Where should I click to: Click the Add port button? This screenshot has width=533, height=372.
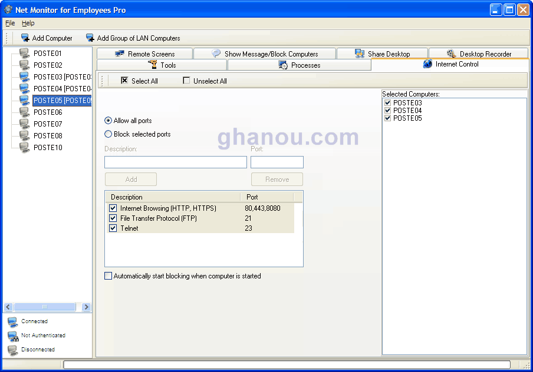(131, 179)
